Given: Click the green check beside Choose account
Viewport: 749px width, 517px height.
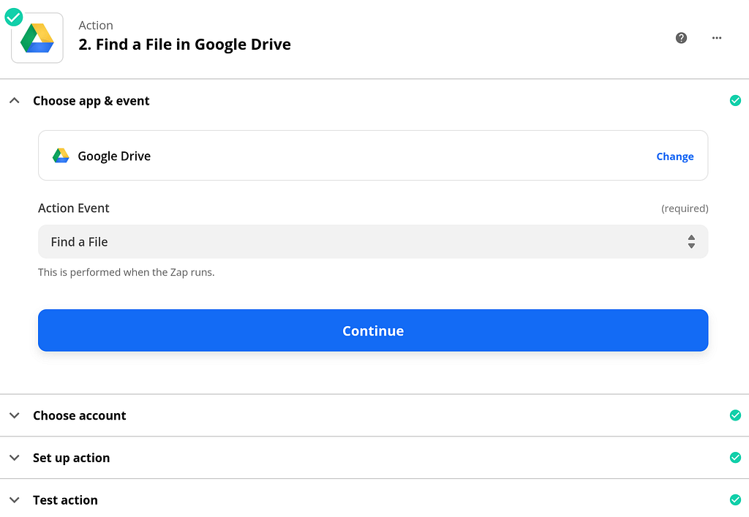Looking at the screenshot, I should (x=735, y=415).
